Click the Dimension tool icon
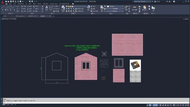The image size is (190, 107). (51, 7)
